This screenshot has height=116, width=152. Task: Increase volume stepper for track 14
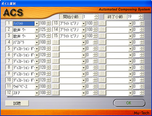[x=95, y=29]
